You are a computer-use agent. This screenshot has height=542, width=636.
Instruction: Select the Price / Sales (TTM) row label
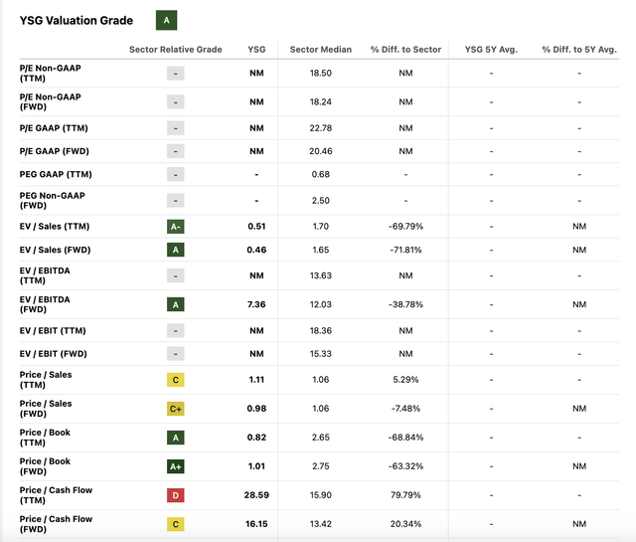pos(46,380)
